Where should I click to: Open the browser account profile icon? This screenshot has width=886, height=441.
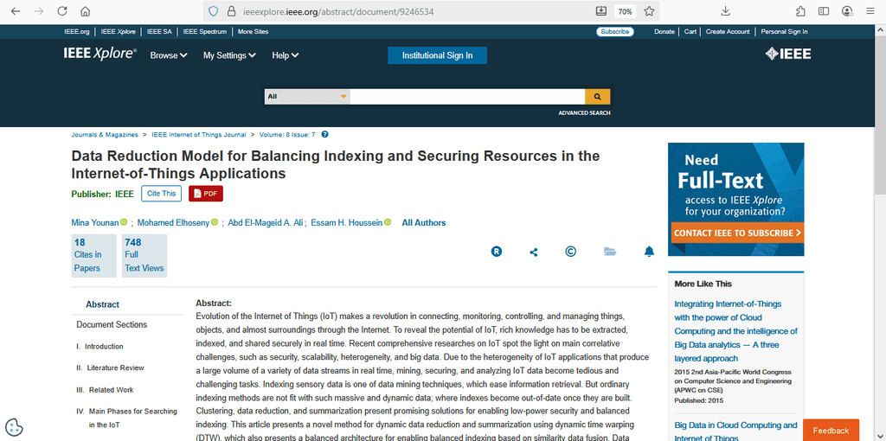[847, 11]
